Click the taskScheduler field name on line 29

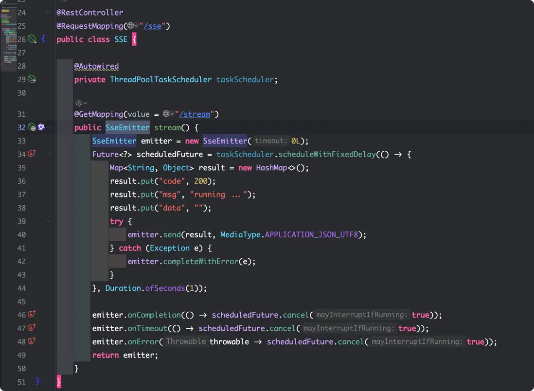point(245,79)
